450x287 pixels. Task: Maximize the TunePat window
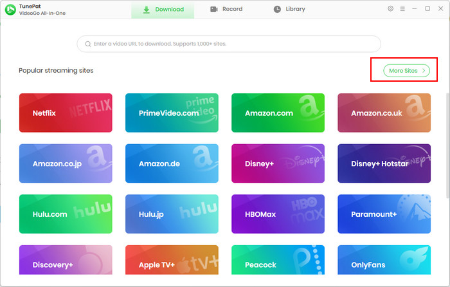click(x=428, y=8)
